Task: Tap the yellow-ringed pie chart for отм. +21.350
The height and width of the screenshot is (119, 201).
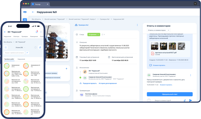Action: coord(26,97)
